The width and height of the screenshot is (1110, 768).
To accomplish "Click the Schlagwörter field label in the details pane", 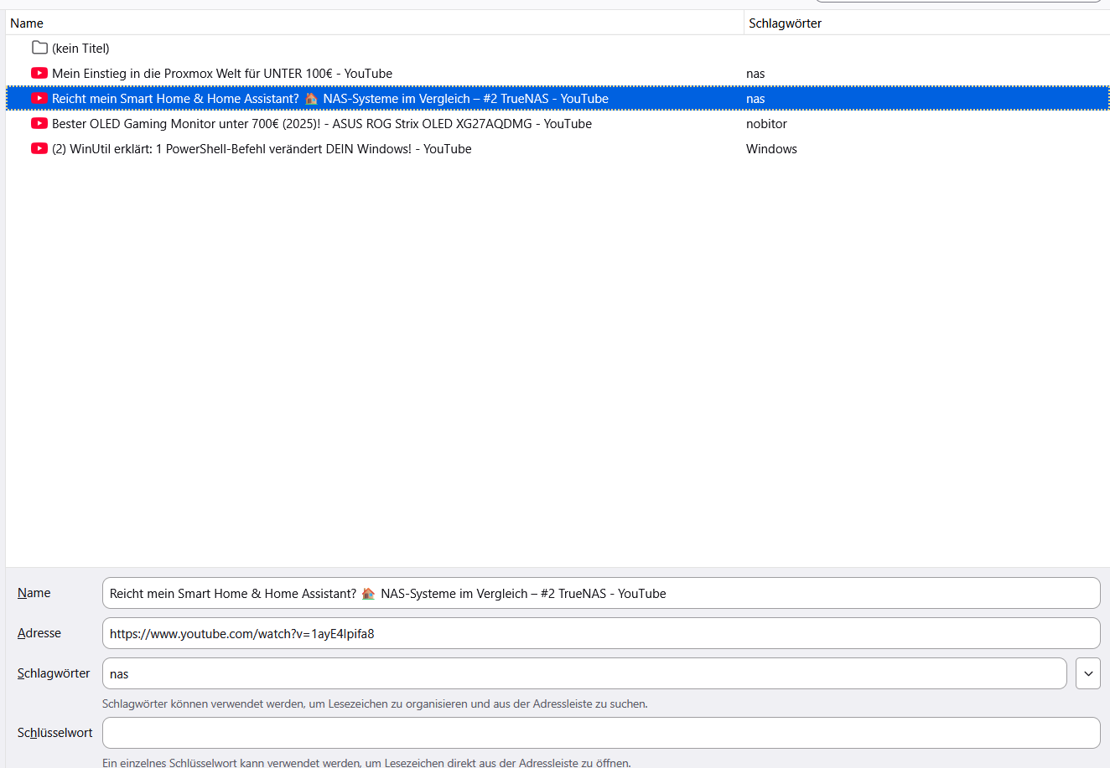I will click(x=54, y=673).
